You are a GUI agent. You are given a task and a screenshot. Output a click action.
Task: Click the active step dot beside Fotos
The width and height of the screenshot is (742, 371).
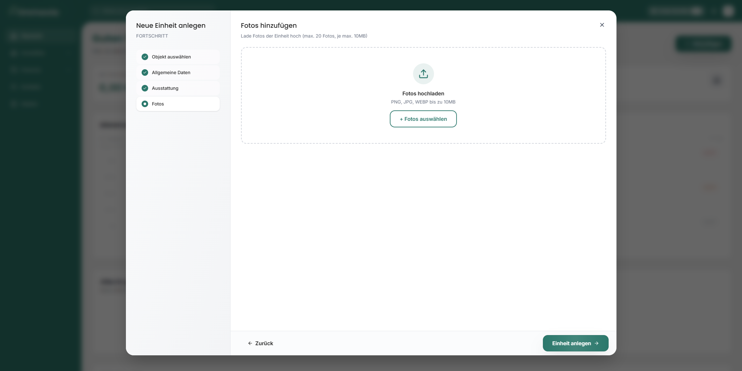coord(145,104)
